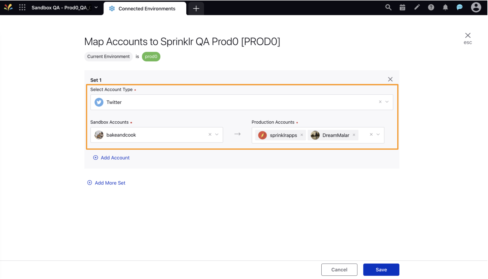Open the app launcher grid icon
This screenshot has height=279, width=488.
coord(22,7)
